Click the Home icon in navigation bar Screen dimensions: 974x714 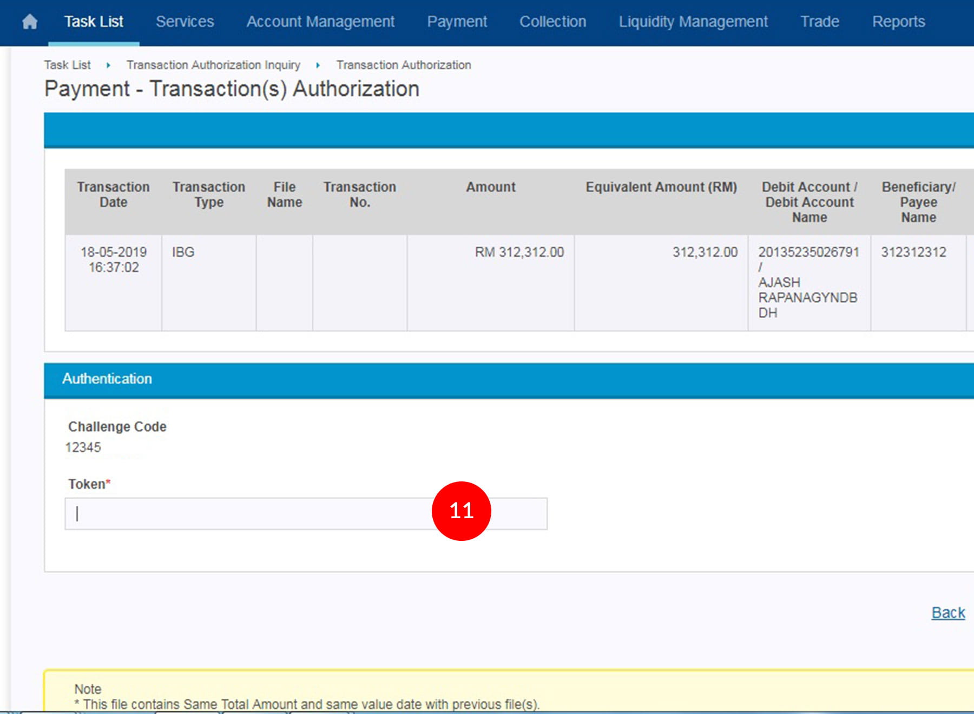tap(30, 22)
